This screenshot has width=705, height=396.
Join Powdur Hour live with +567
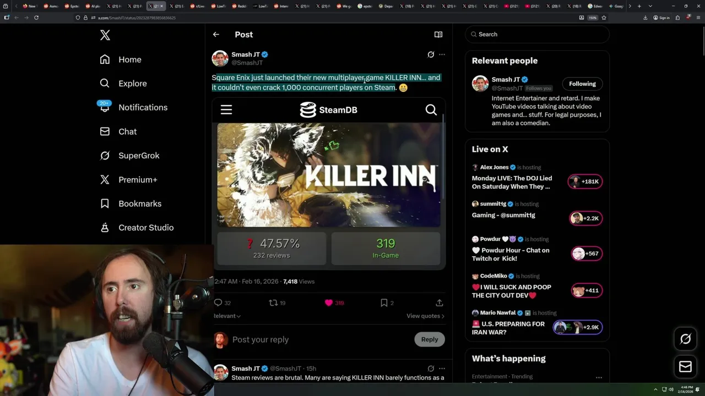tap(586, 254)
